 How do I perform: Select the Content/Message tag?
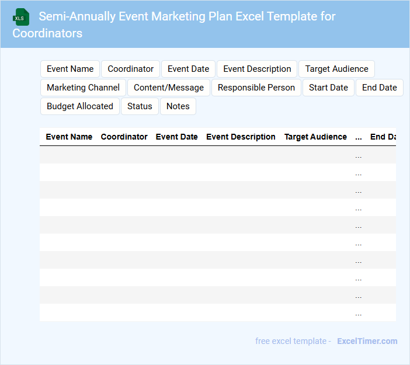tap(169, 88)
